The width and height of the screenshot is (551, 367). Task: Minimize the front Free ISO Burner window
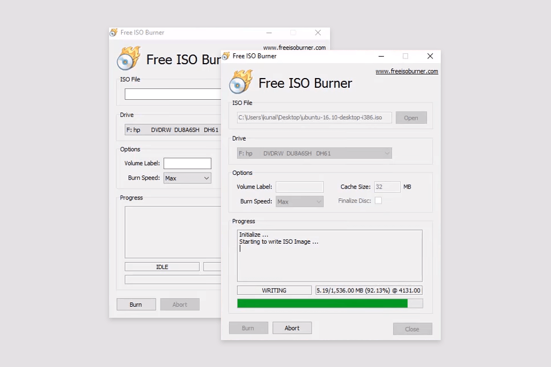pyautogui.click(x=381, y=56)
